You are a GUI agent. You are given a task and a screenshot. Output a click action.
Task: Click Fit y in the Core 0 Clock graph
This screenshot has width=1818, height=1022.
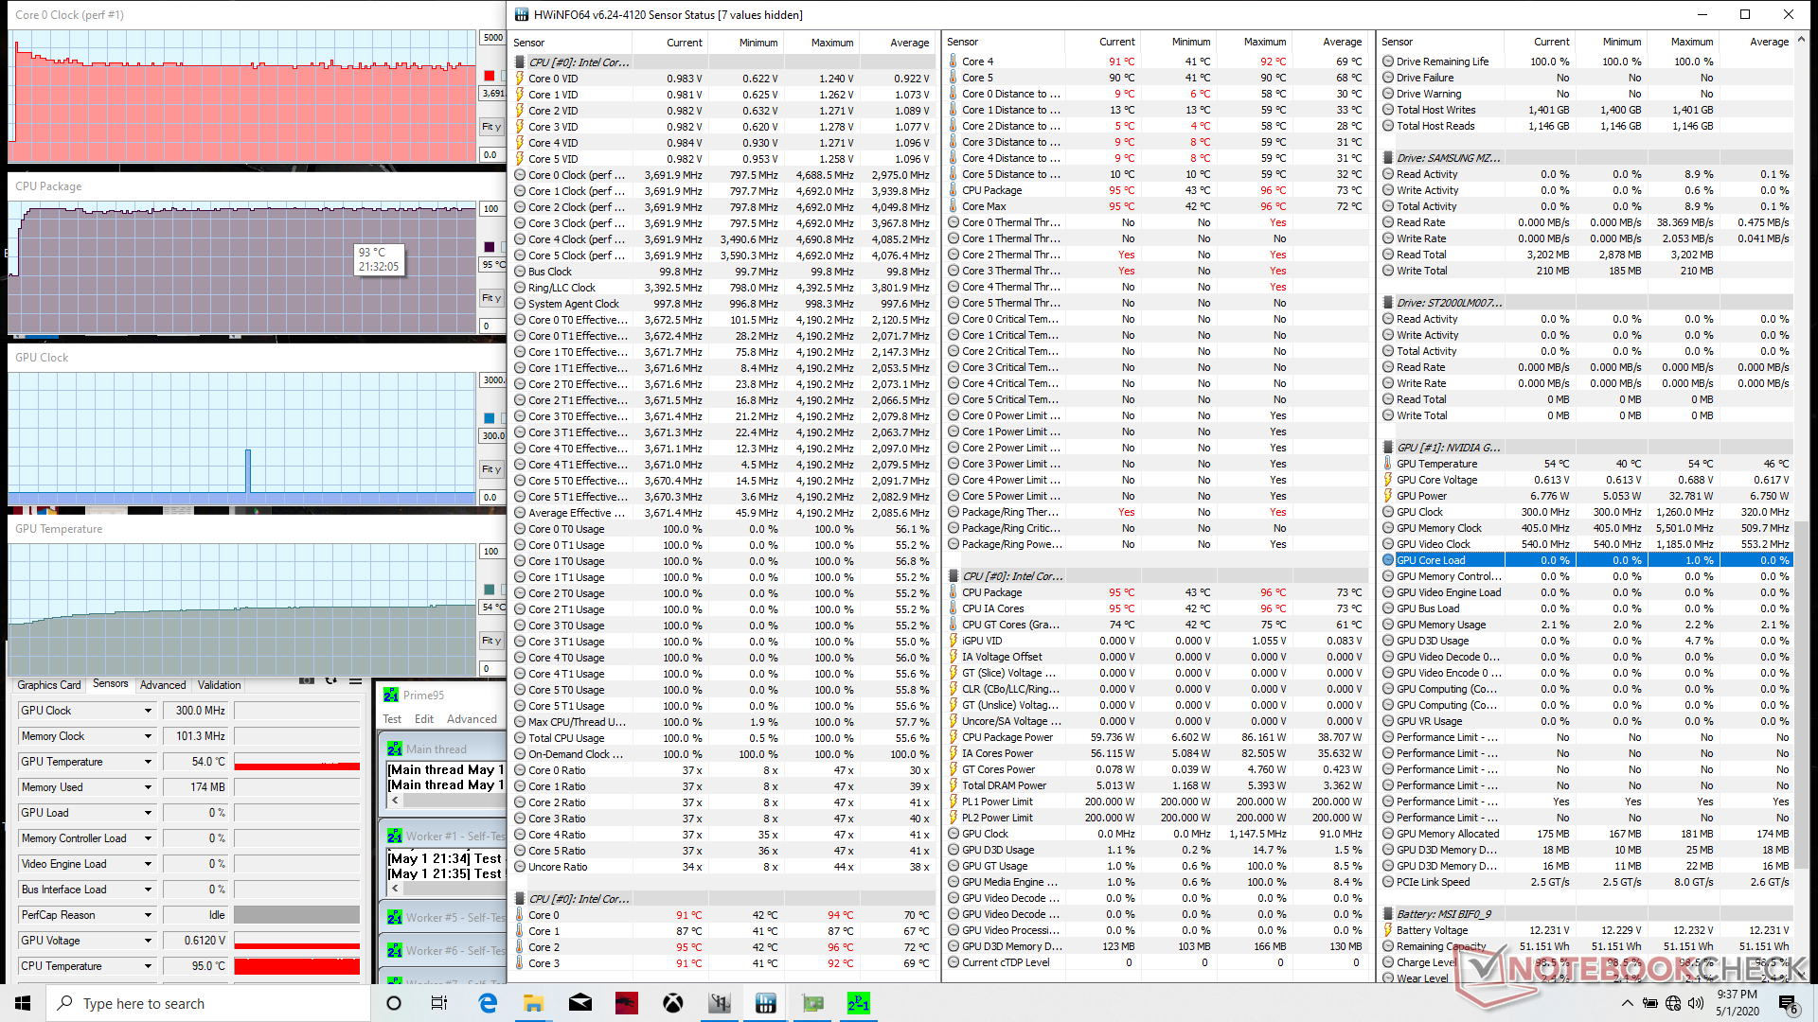[x=491, y=127]
